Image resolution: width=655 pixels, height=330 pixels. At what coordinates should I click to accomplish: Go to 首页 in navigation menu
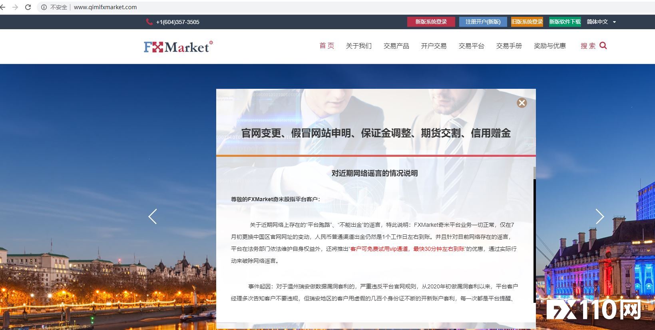(x=327, y=46)
